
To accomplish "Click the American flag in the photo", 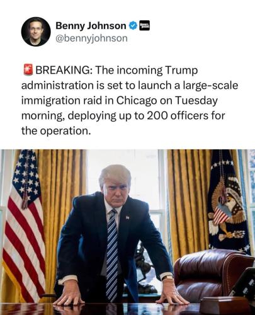I will 23,225.
